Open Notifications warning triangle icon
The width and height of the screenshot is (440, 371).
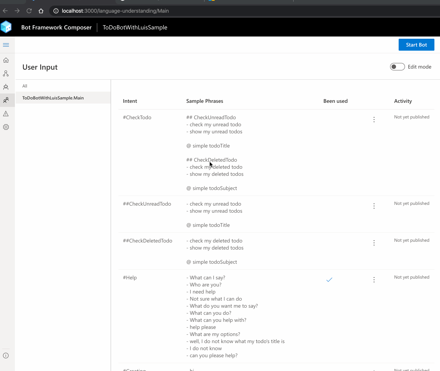pyautogui.click(x=6, y=114)
